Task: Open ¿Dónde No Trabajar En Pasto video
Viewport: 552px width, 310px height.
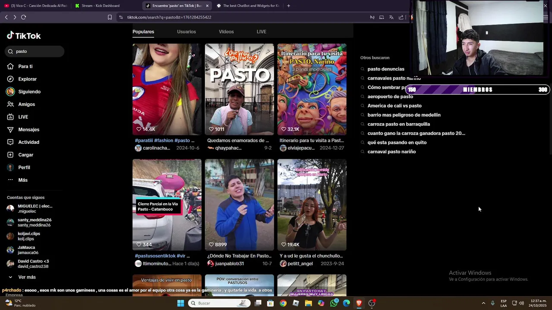Action: point(239,205)
